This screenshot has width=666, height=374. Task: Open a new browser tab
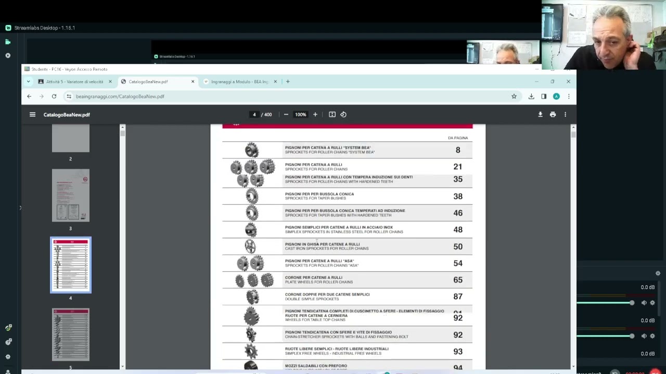[x=287, y=82]
